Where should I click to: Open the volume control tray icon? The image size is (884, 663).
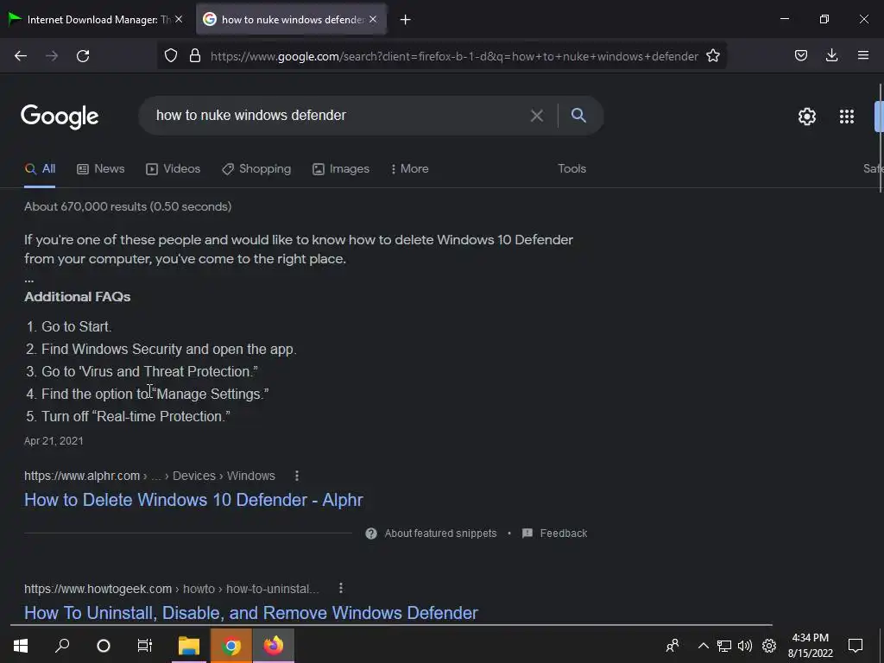pos(745,646)
